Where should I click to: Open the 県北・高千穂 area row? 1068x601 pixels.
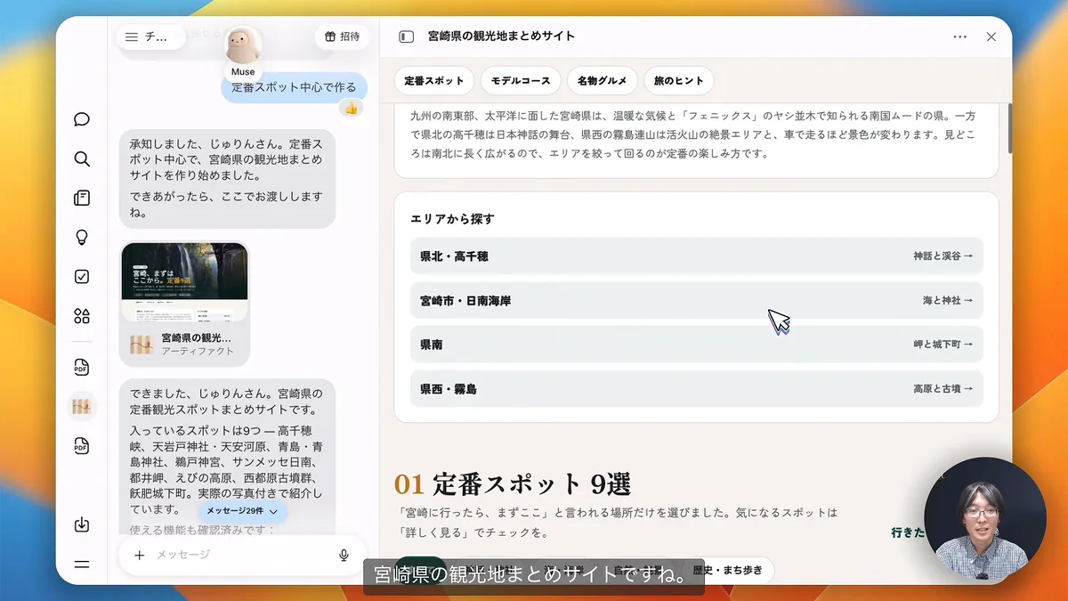696,256
